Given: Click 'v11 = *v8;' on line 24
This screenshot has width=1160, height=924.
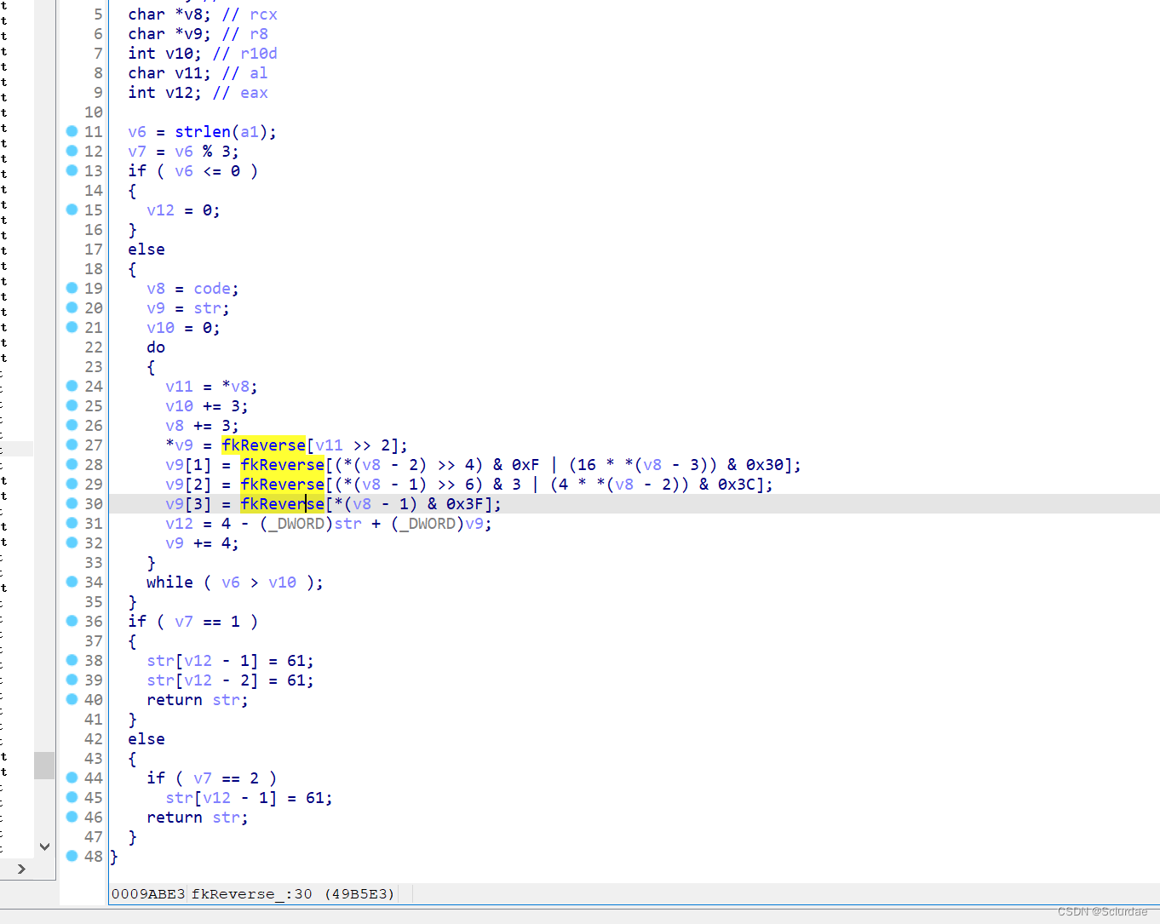Looking at the screenshot, I should 211,387.
